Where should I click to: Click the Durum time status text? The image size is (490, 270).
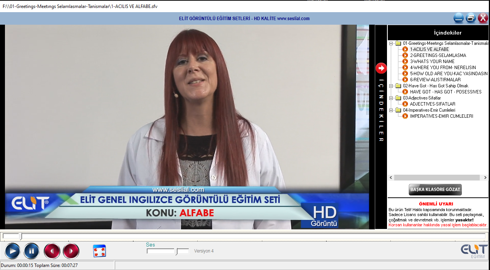(x=39, y=265)
